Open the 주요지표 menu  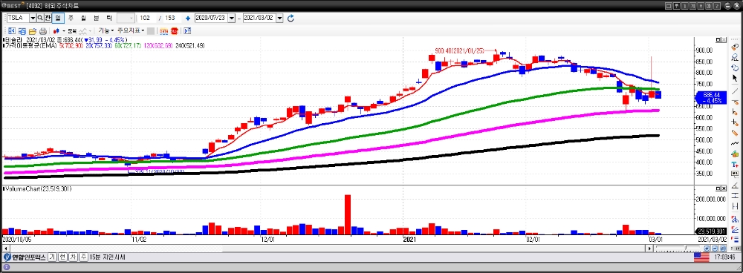coord(131,30)
